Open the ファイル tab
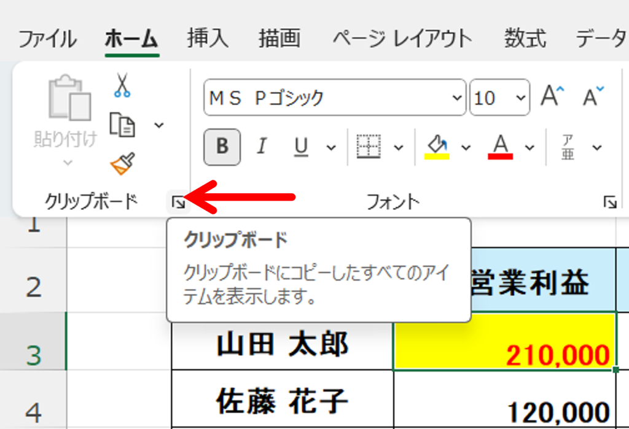 (x=47, y=39)
